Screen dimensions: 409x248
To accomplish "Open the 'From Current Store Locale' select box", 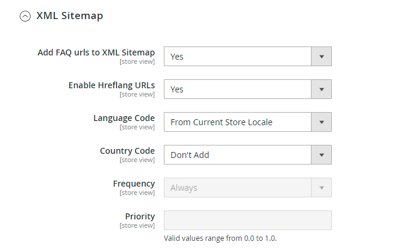I will (238, 122).
